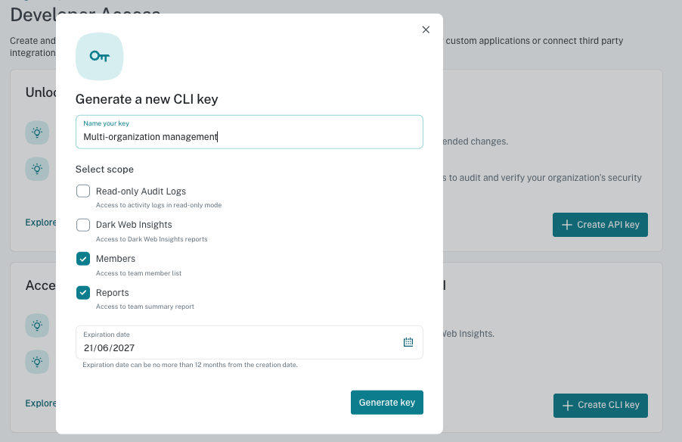Viewport: 682px width, 442px height.
Task: Click the bottom lightbulb icon above the lower Explore link
Action: coord(37,362)
